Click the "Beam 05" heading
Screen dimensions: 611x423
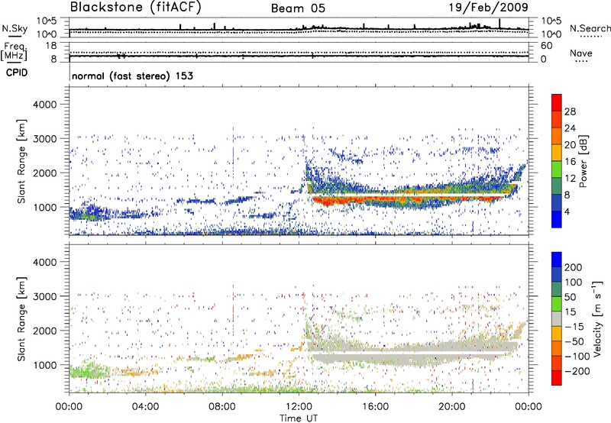(x=298, y=8)
